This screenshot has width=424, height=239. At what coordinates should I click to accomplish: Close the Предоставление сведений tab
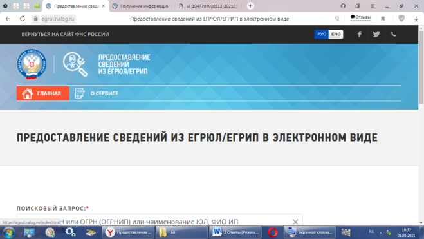[x=104, y=6]
